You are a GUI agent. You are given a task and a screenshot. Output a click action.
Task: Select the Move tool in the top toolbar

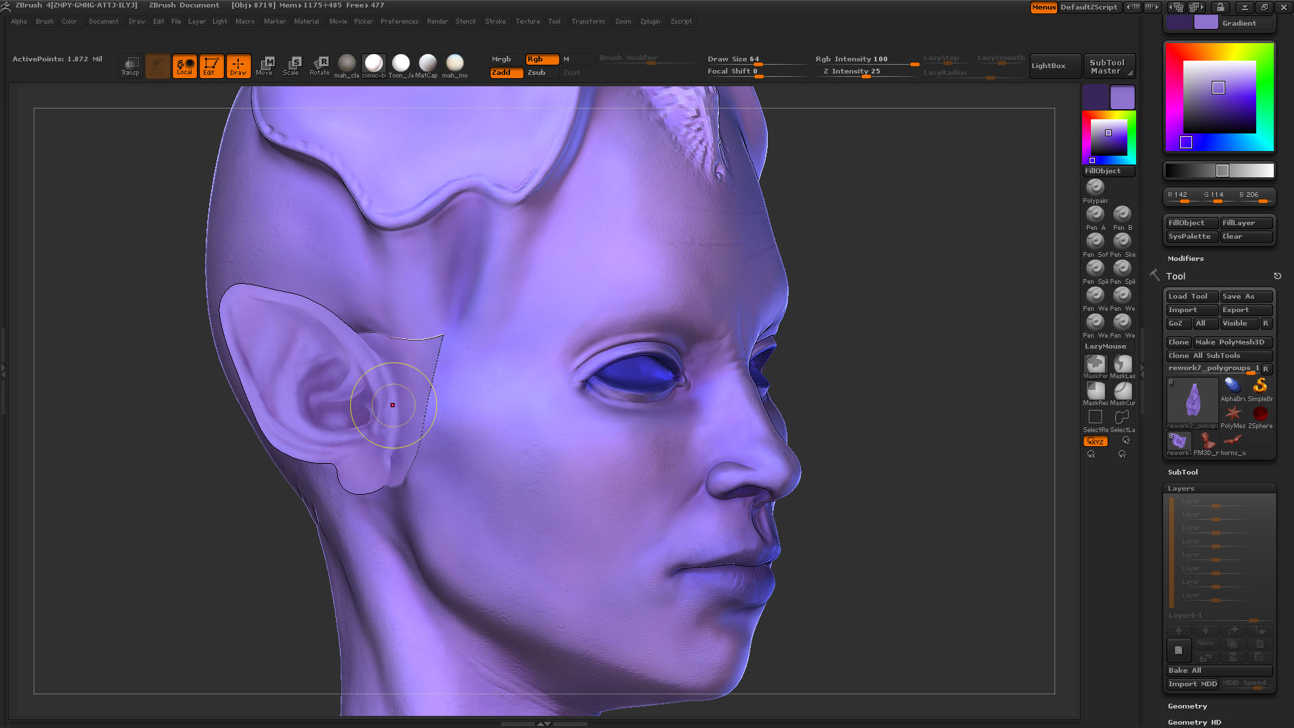point(266,65)
